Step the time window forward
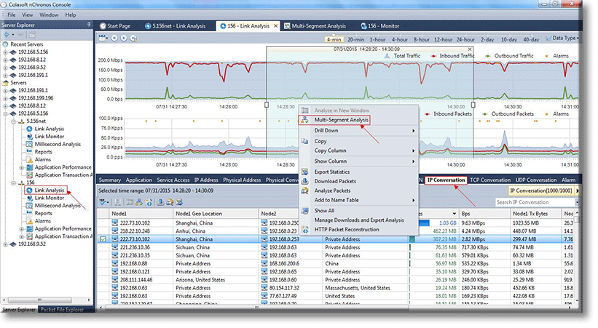This screenshot has width=598, height=328. pyautogui.click(x=124, y=38)
